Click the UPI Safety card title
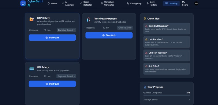 (43, 67)
